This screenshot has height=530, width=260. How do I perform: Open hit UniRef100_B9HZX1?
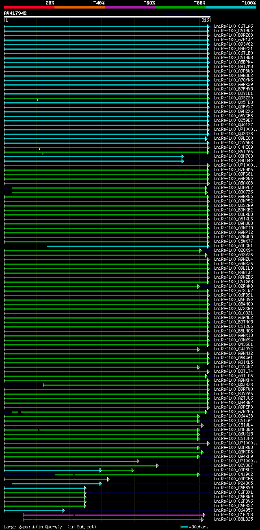click(x=233, y=48)
